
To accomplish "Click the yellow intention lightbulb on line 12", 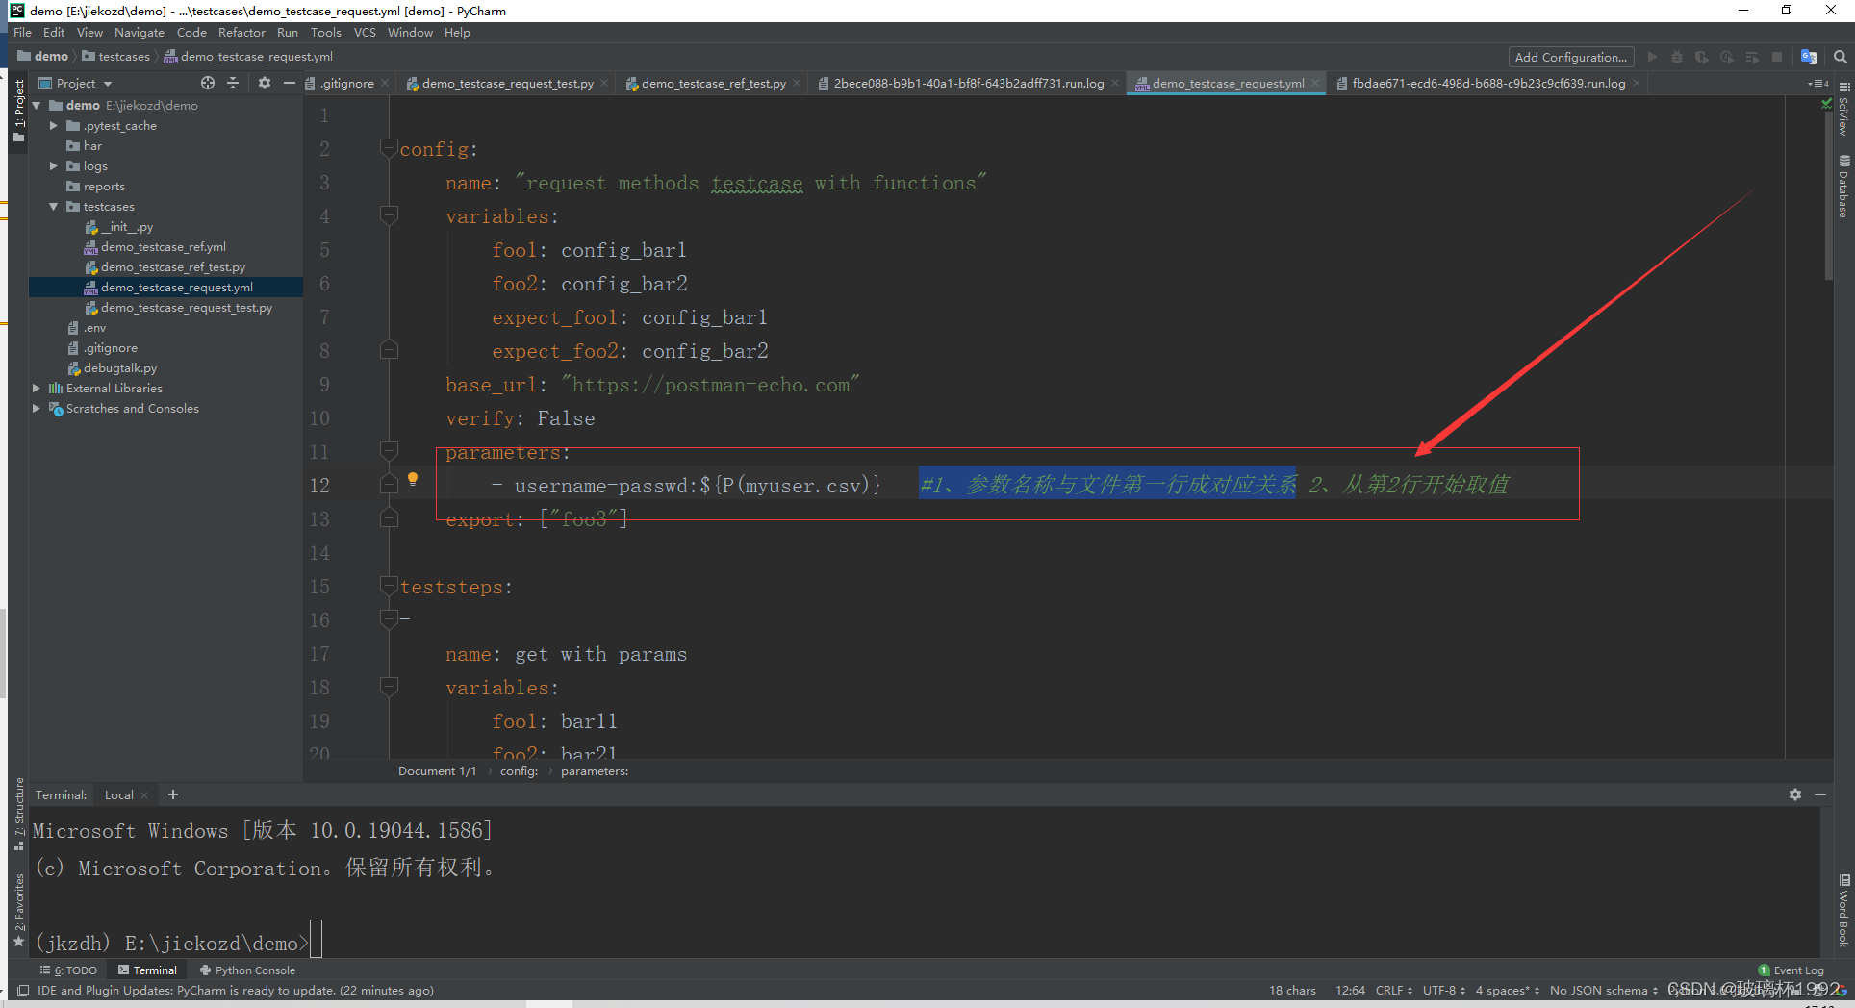I will pos(413,479).
